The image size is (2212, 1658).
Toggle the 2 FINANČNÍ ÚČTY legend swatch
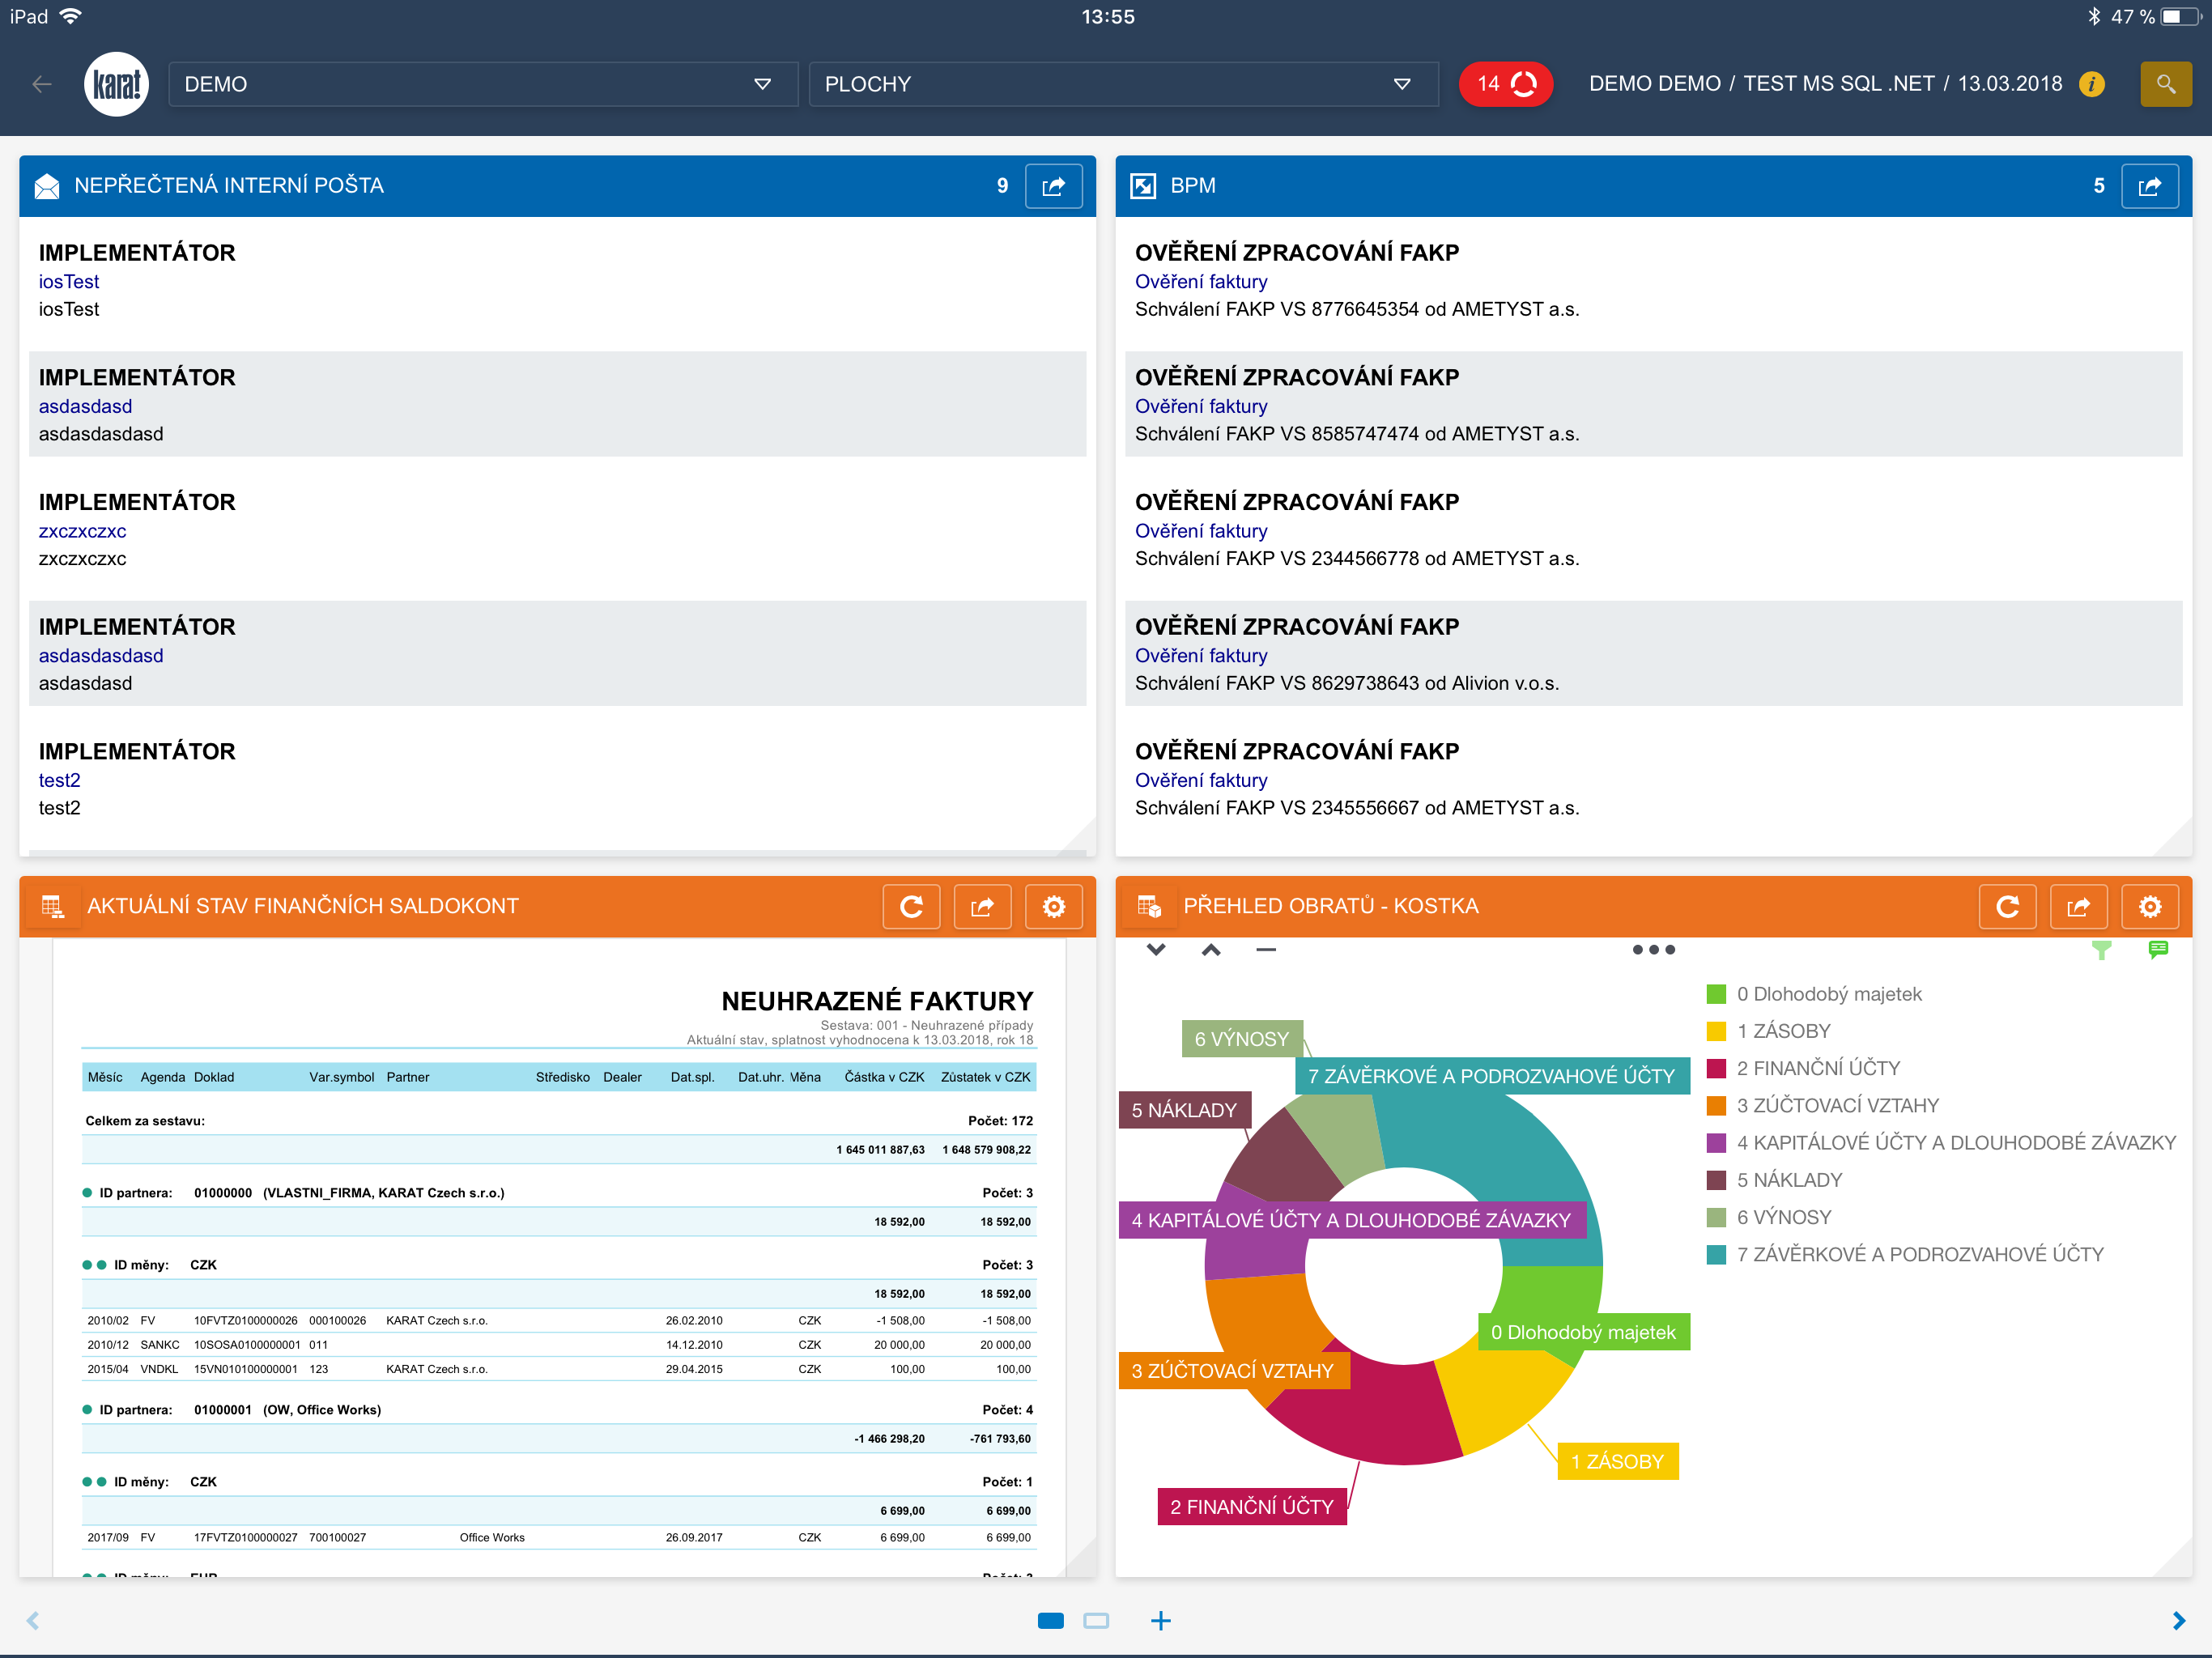click(1716, 1068)
